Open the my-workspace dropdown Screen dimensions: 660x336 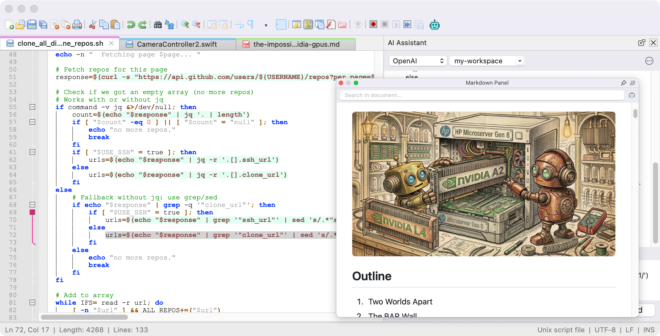coord(487,61)
